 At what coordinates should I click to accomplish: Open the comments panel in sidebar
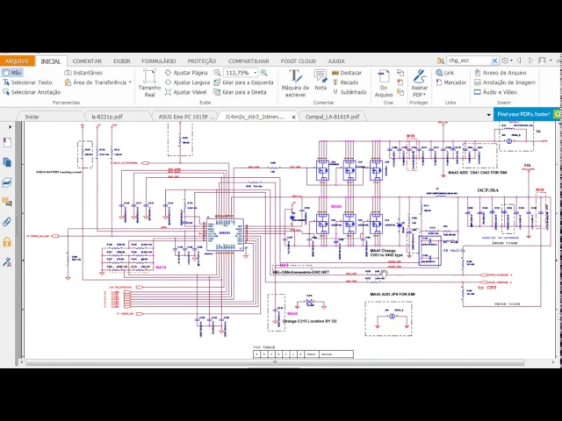click(7, 203)
